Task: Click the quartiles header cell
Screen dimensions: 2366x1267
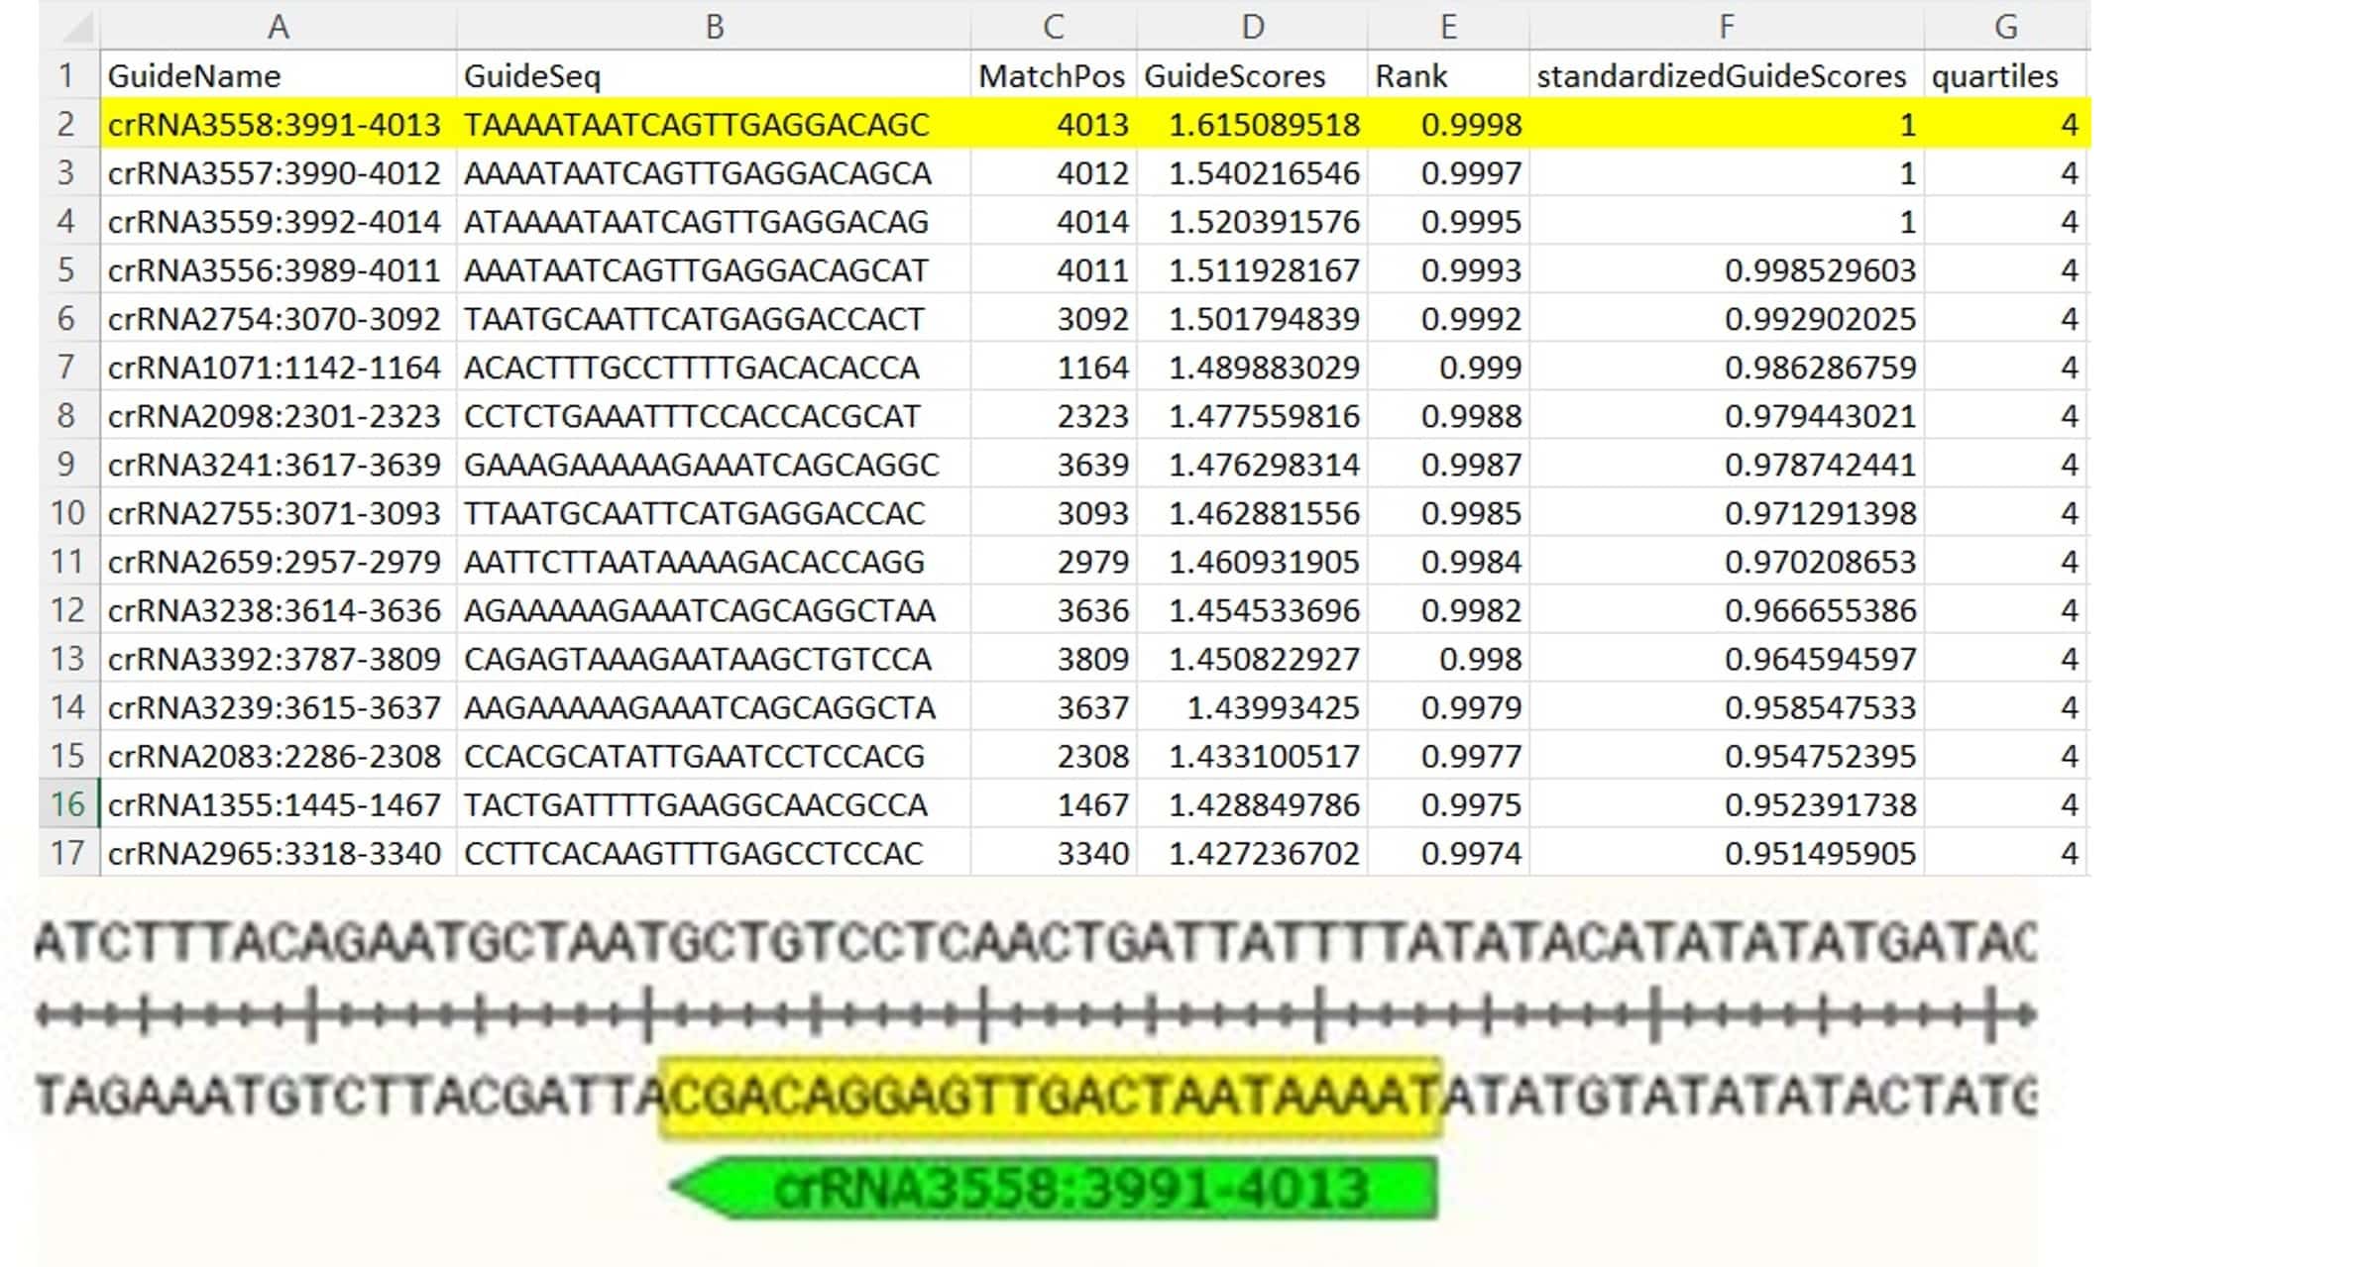Action: [2006, 75]
